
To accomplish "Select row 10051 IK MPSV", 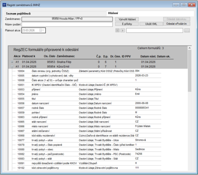I will (89, 85).
